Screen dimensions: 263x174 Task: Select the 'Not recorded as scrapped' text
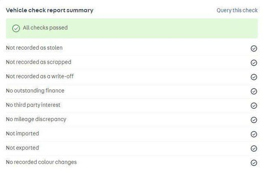point(39,62)
